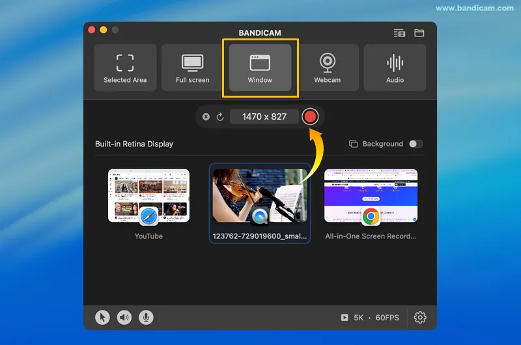Click the QuickTime app icon on thumbnail
The height and width of the screenshot is (345, 521).
pyautogui.click(x=260, y=216)
